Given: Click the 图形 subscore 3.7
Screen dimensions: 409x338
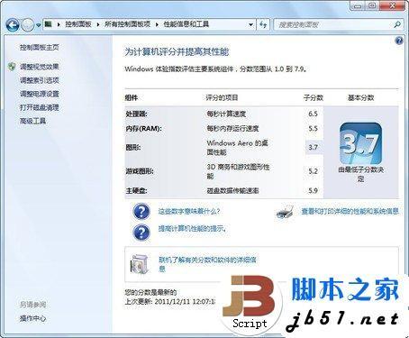Looking at the screenshot, I should tap(313, 147).
